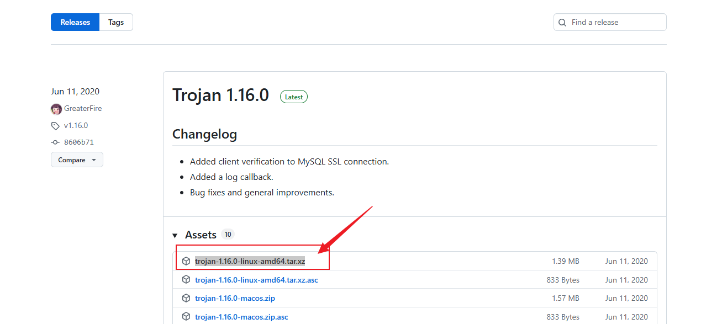
Task: Open commit 8606b71
Action: point(79,142)
